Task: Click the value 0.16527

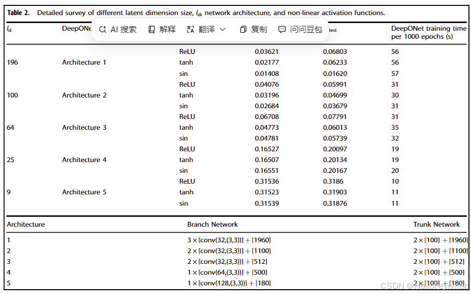Action: tap(267, 149)
